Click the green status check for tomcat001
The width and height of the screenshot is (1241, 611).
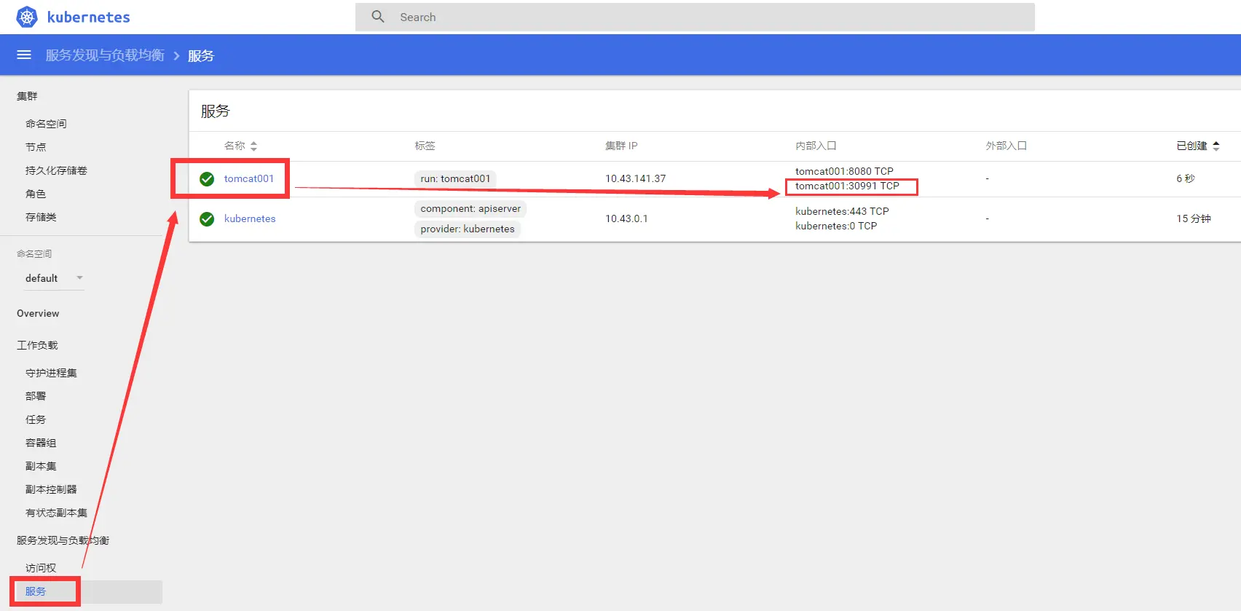(x=207, y=178)
